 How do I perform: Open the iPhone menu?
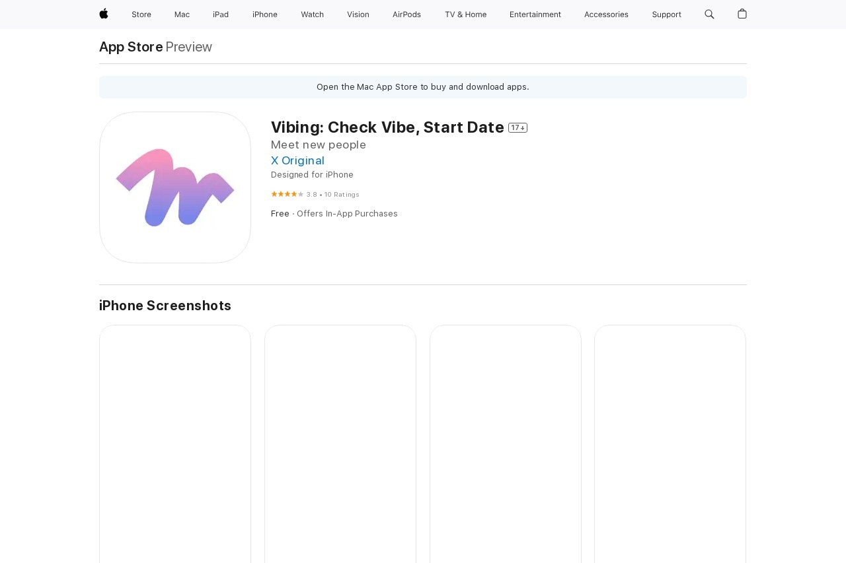pyautogui.click(x=265, y=15)
